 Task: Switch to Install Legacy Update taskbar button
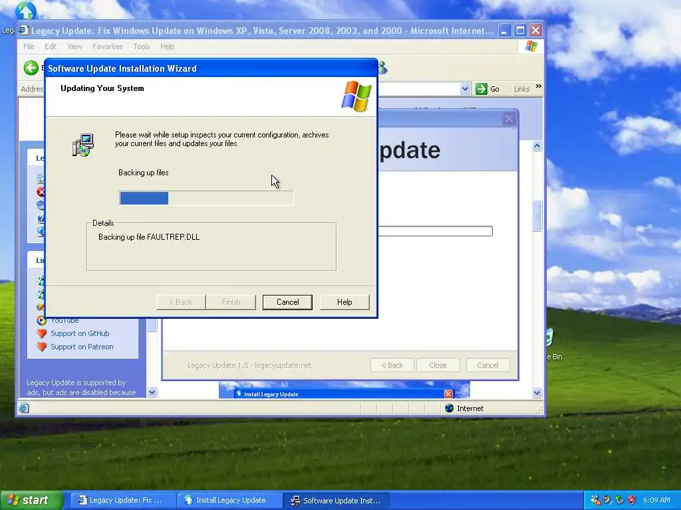coord(230,500)
